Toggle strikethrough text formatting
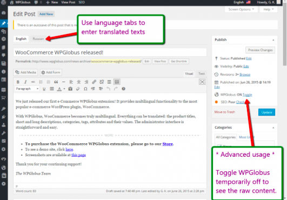Screen dimensions: 287x200 pos(33,82)
